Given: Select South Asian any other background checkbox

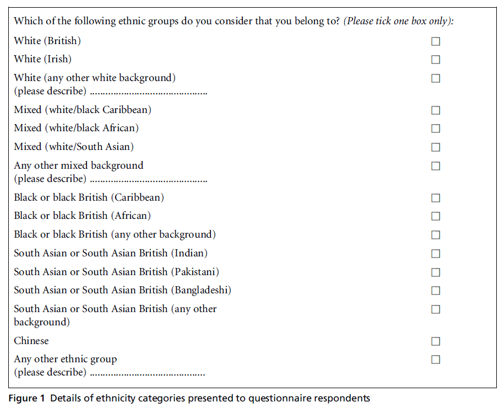Looking at the screenshot, I should pos(436,309).
